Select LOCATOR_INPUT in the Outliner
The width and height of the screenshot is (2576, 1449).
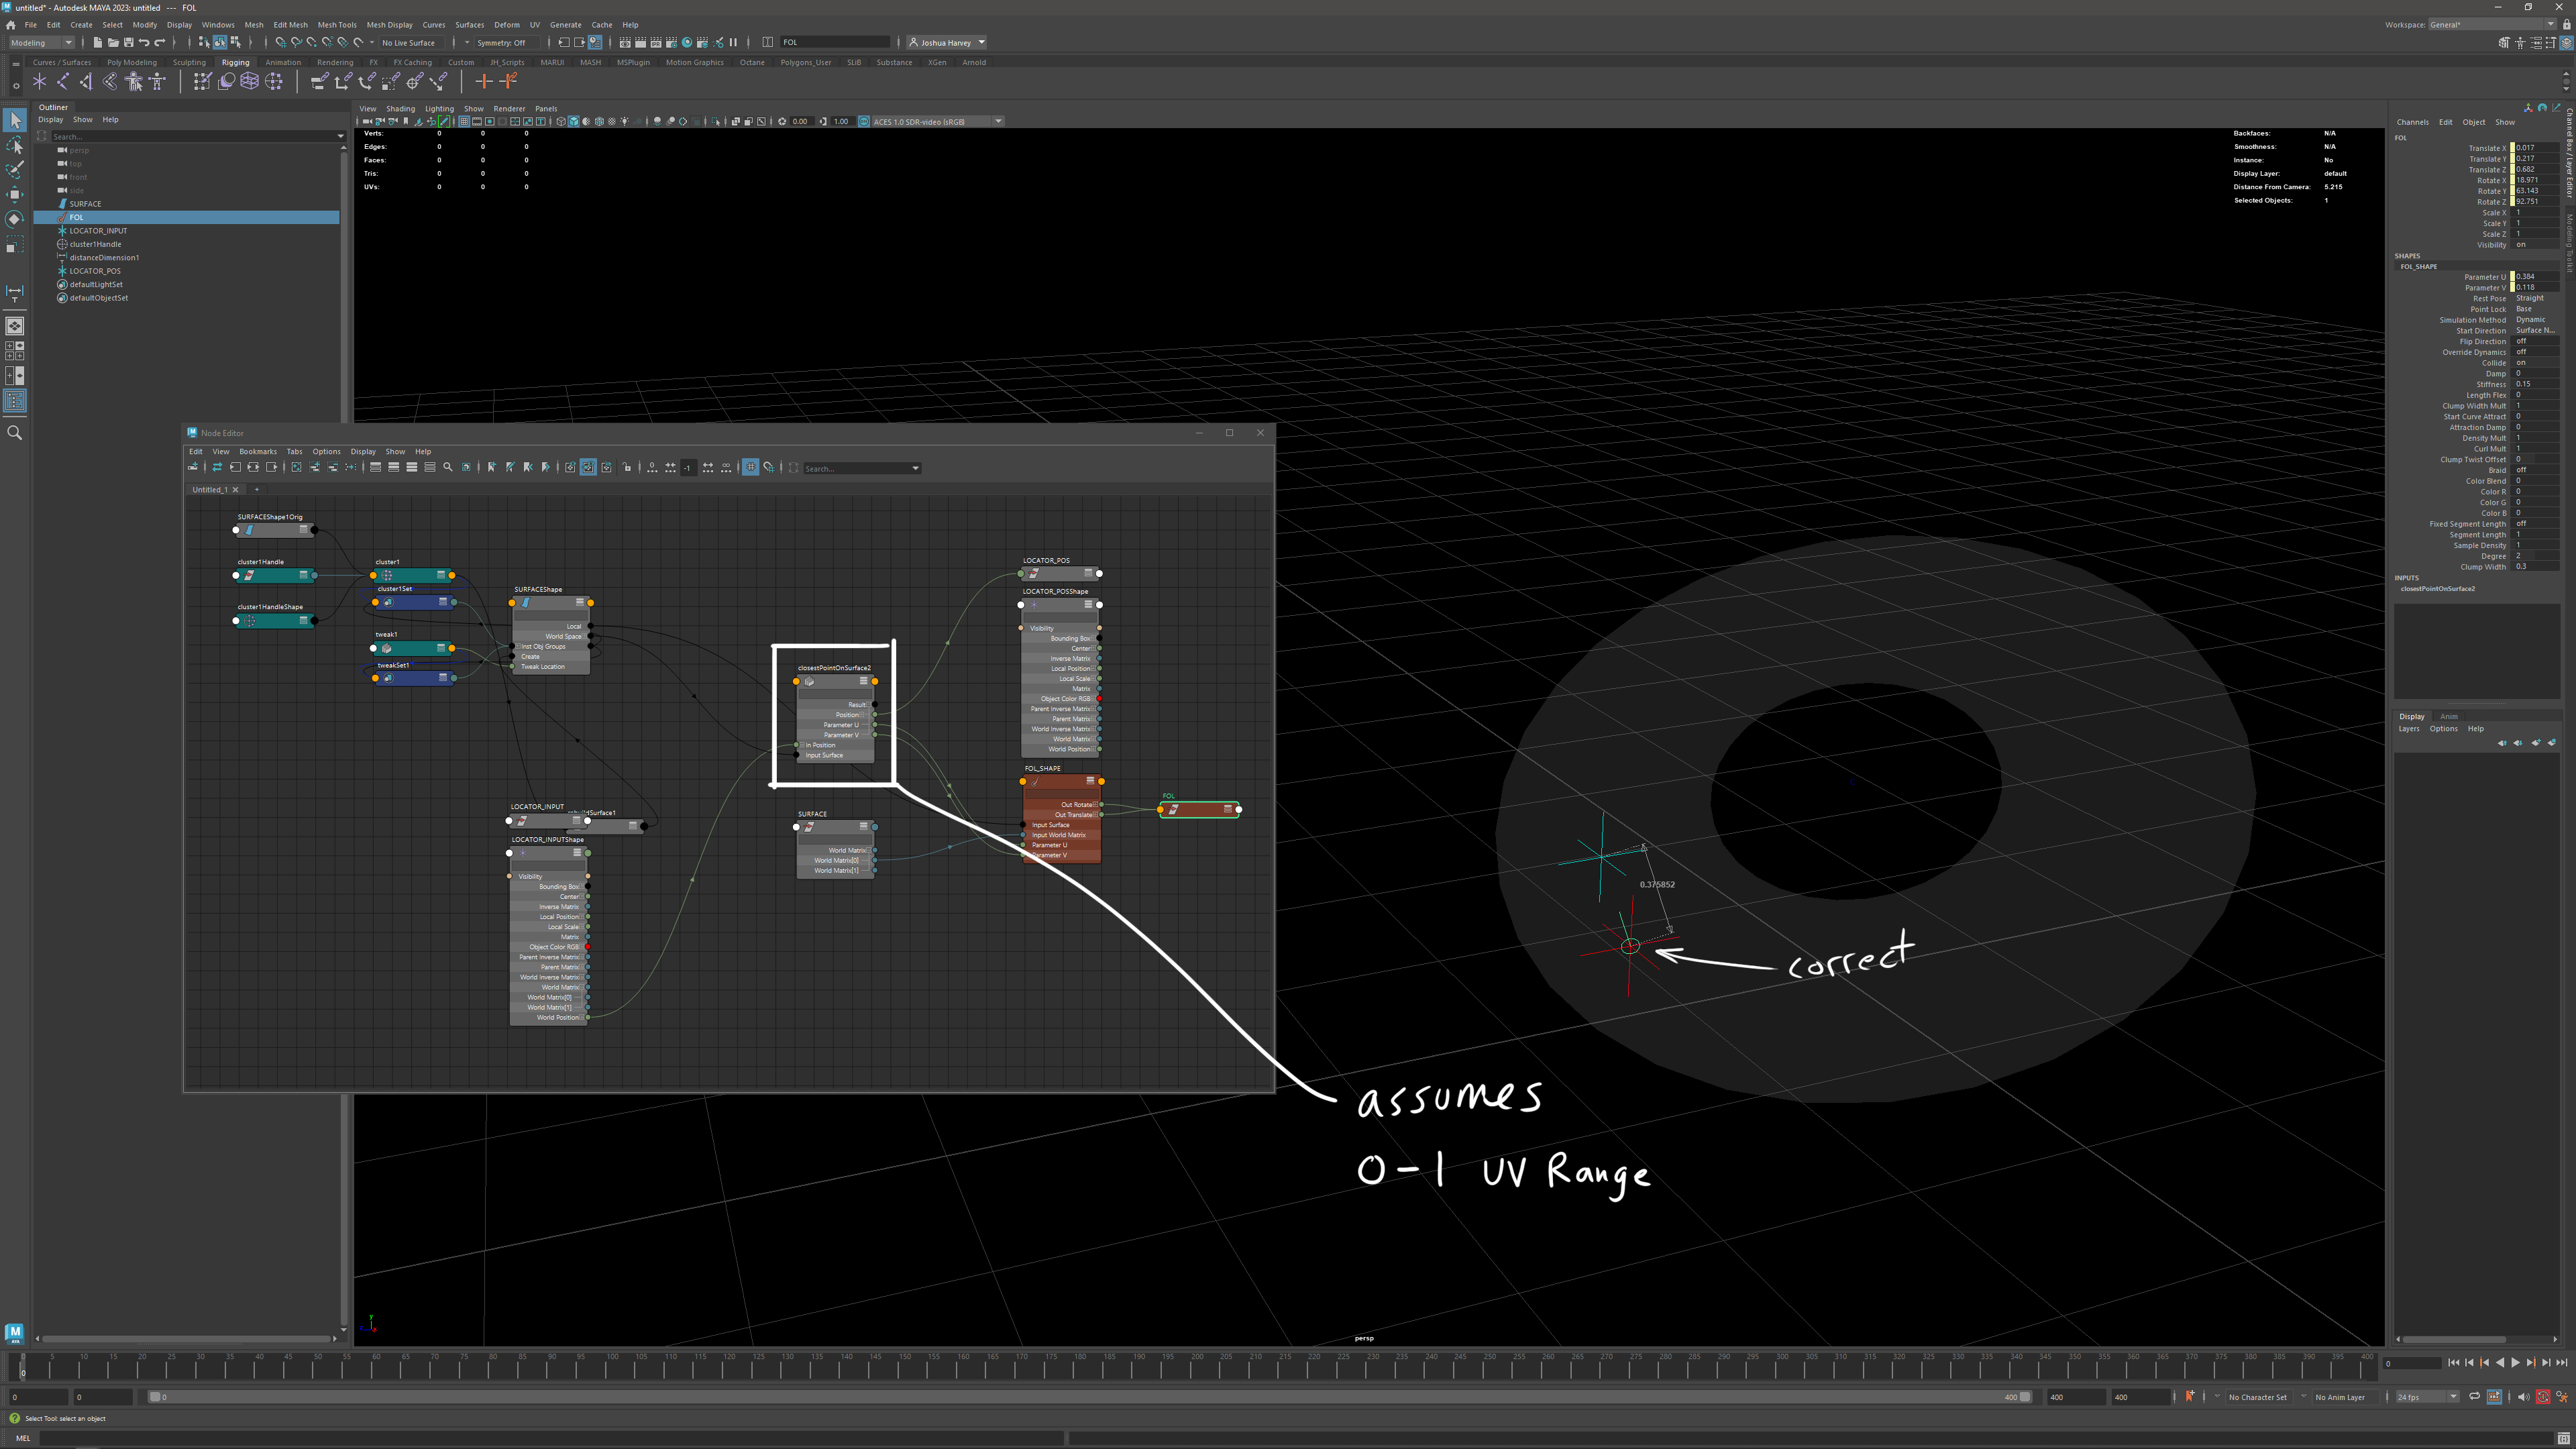point(98,231)
